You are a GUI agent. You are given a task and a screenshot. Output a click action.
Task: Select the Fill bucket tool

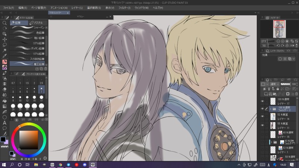pos(4,101)
